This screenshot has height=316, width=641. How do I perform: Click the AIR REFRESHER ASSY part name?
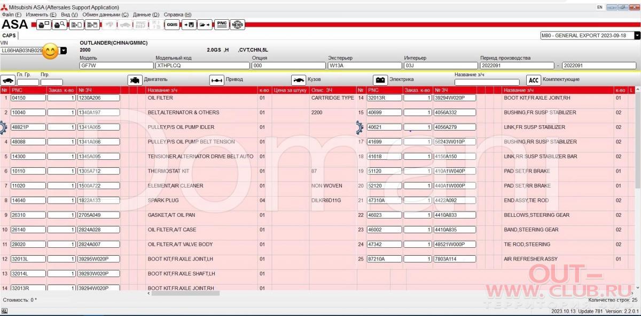[530, 259]
